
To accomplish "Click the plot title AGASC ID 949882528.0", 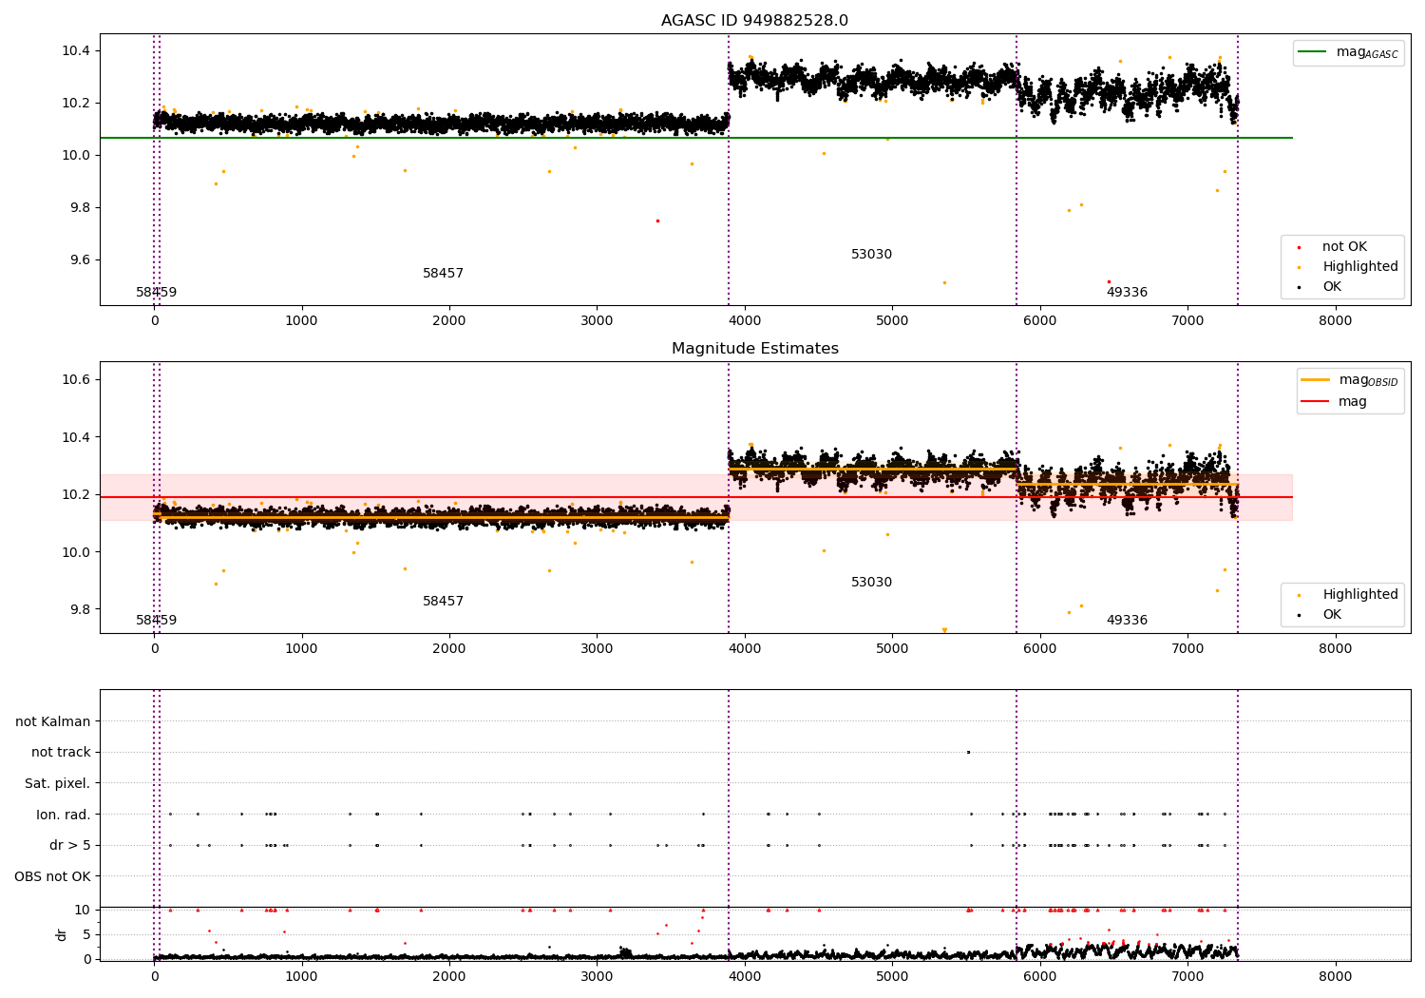I will [754, 21].
